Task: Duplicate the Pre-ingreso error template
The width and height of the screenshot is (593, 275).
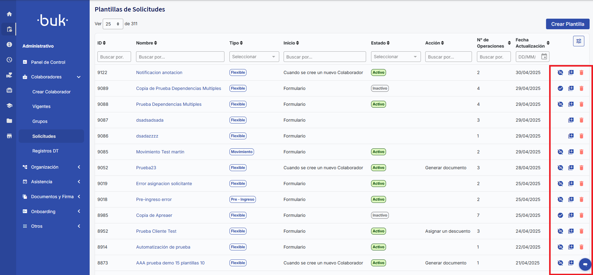Action: [571, 199]
